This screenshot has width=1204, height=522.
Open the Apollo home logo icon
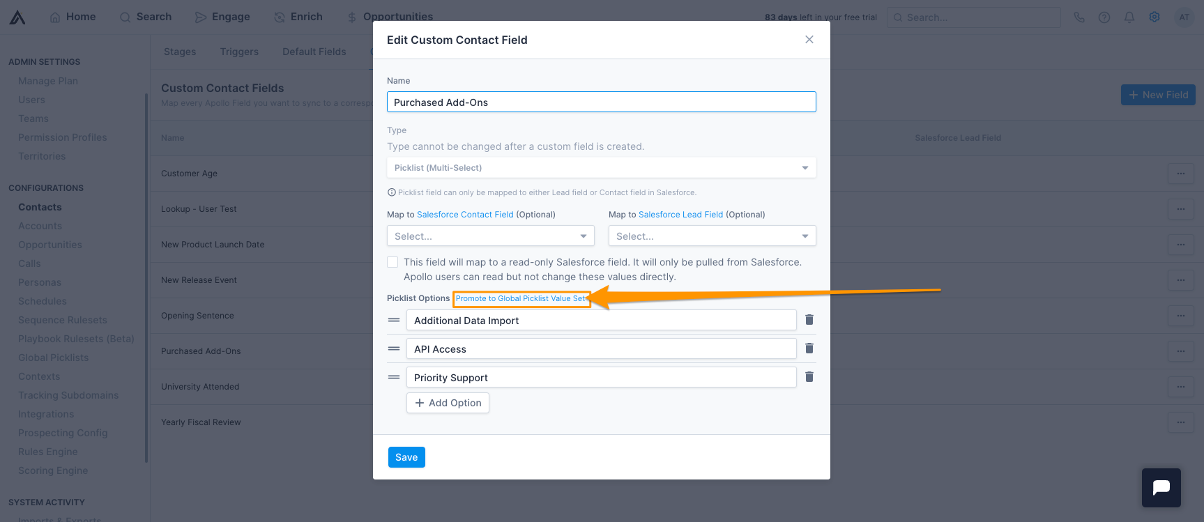17,17
